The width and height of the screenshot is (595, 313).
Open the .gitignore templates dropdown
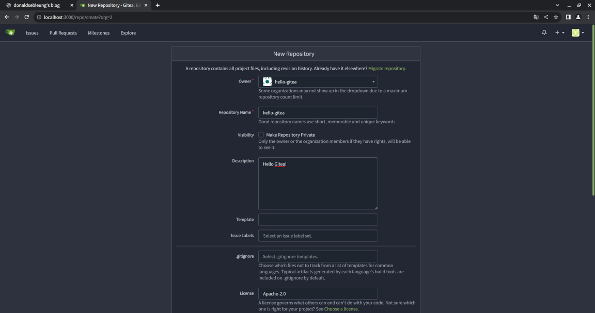point(318,256)
